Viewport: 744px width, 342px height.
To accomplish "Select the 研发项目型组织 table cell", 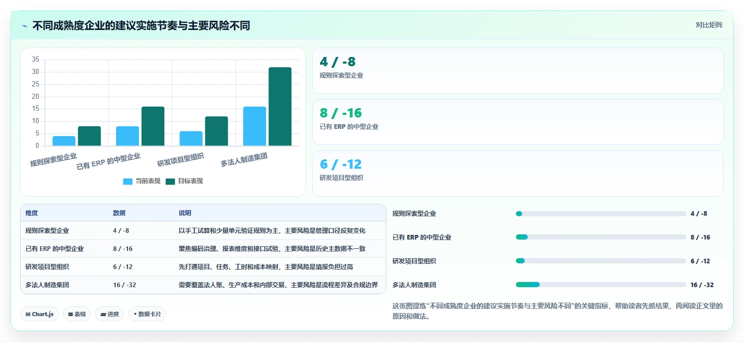I will point(47,267).
